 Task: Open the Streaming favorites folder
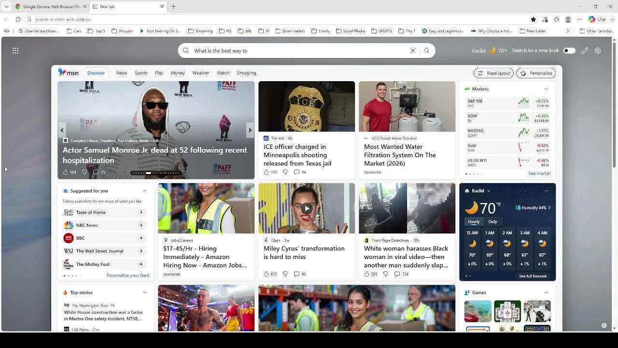coord(200,31)
